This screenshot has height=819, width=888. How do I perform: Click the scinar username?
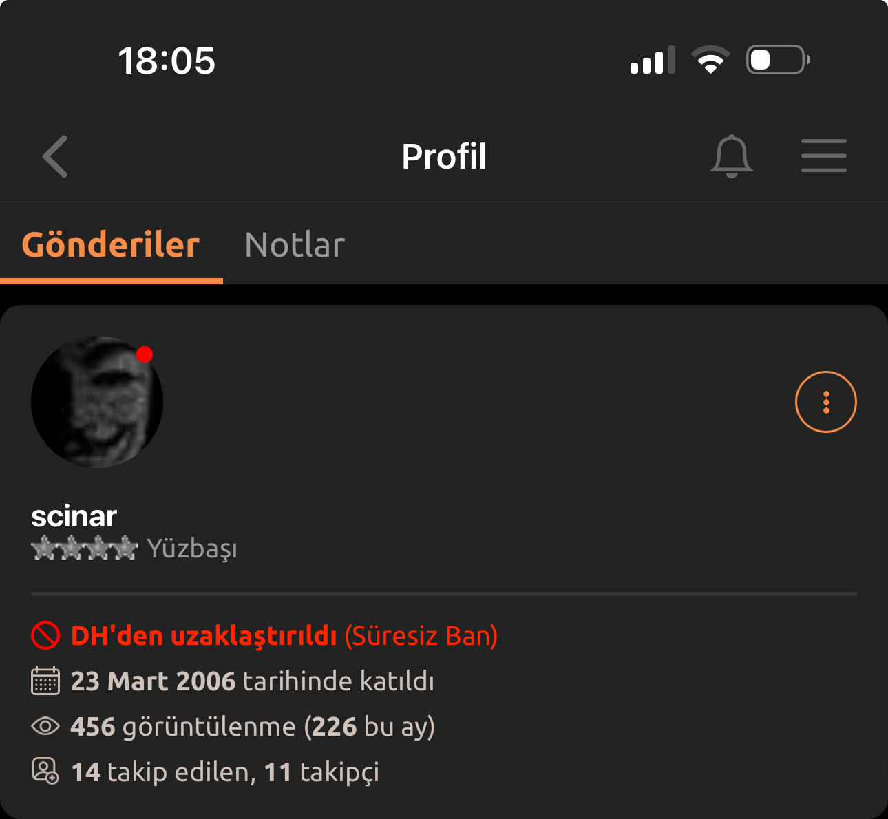click(x=74, y=516)
